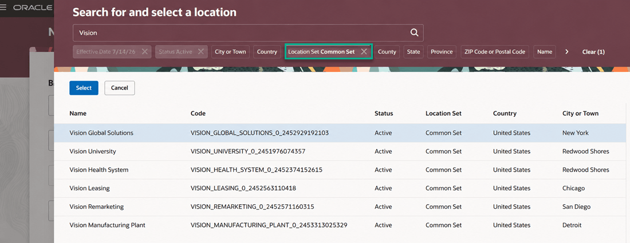Click the Chicago city cell
This screenshot has width=630, height=243.
[x=573, y=188]
